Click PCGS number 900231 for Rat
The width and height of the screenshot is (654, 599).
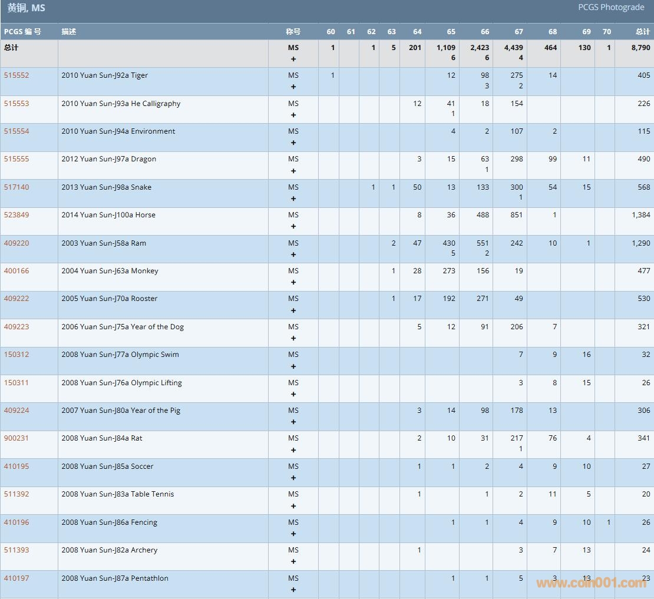pyautogui.click(x=16, y=438)
